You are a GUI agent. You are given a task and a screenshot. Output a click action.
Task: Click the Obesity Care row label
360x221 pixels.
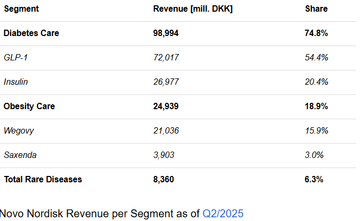29,106
